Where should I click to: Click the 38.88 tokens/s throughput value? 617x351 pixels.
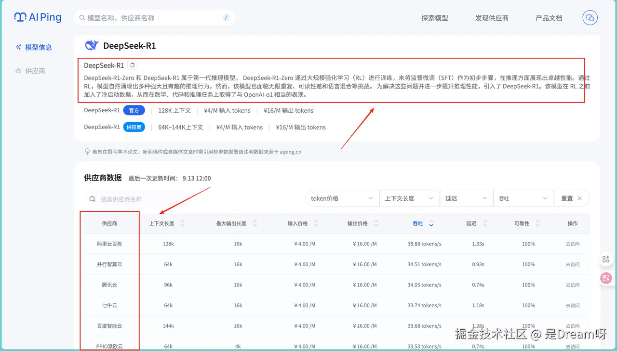424,244
